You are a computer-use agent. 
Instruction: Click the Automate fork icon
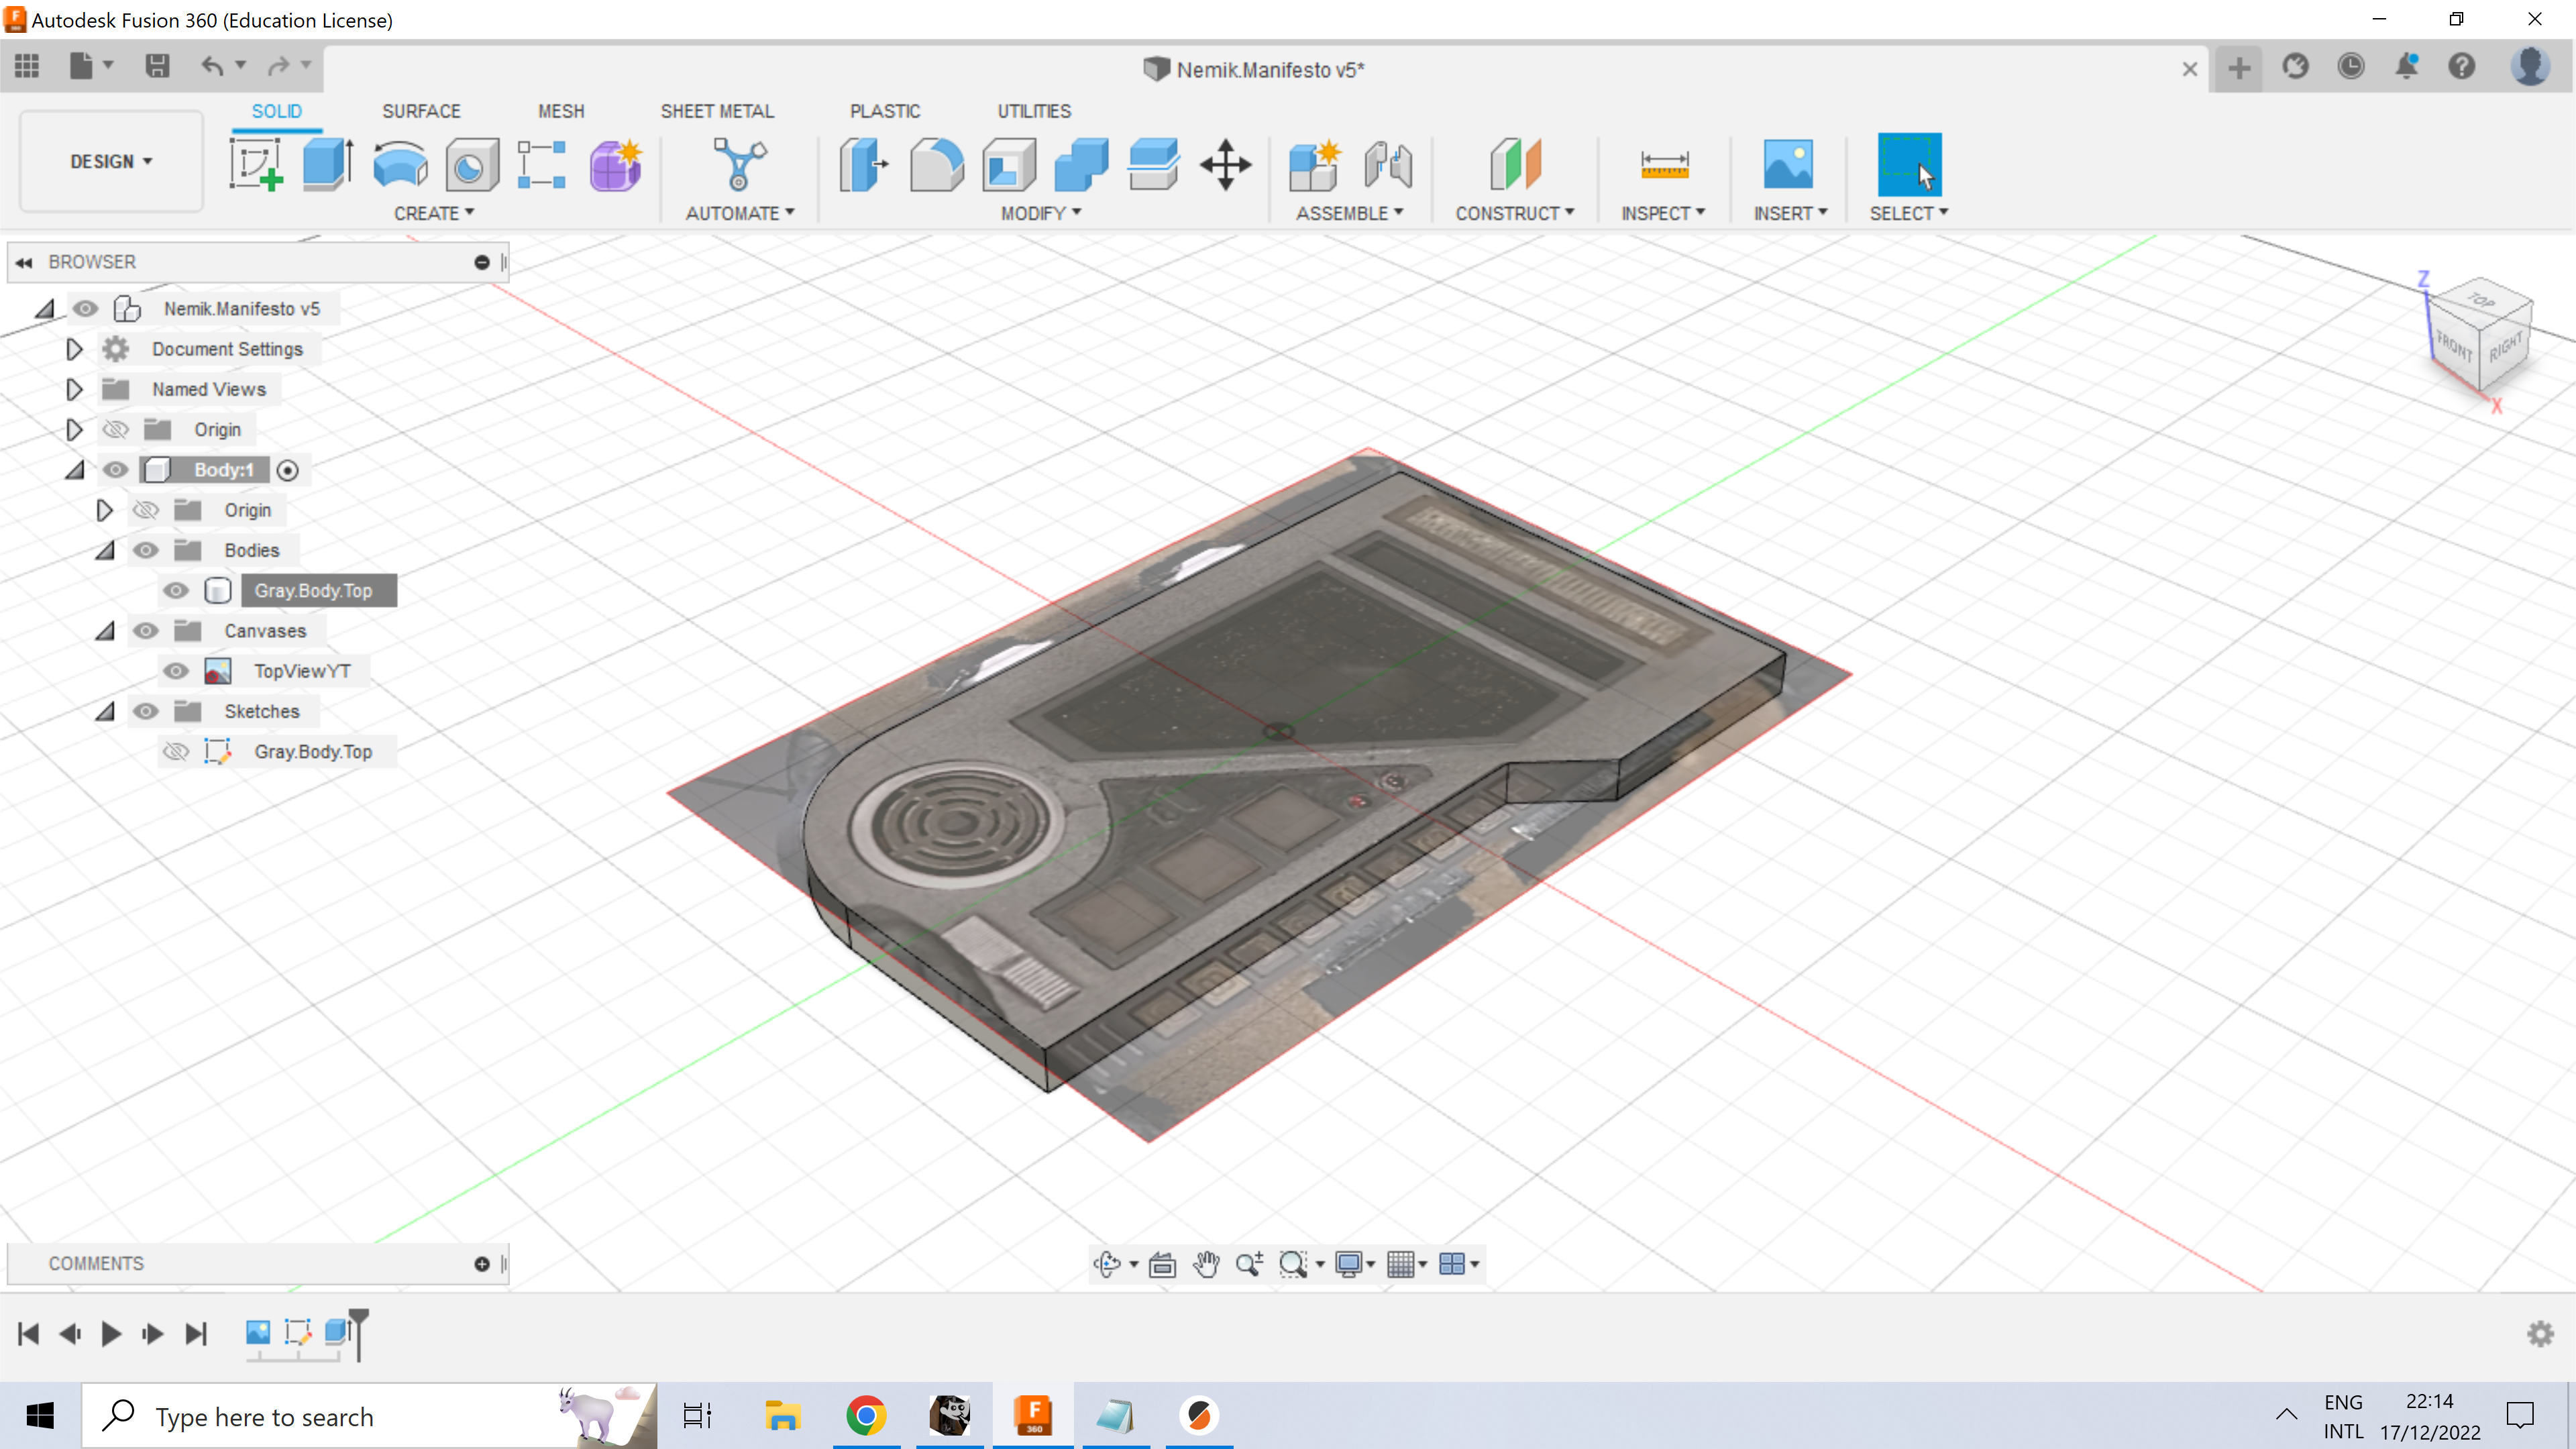tap(739, 164)
